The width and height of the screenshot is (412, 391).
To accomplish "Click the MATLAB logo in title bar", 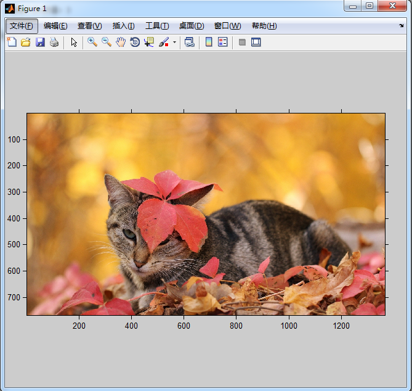I will (x=10, y=9).
